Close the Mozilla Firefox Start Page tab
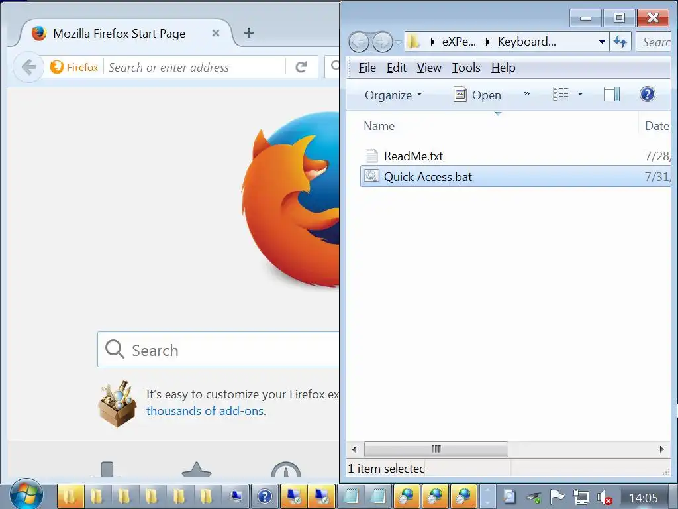Image resolution: width=678 pixels, height=509 pixels. [x=216, y=33]
